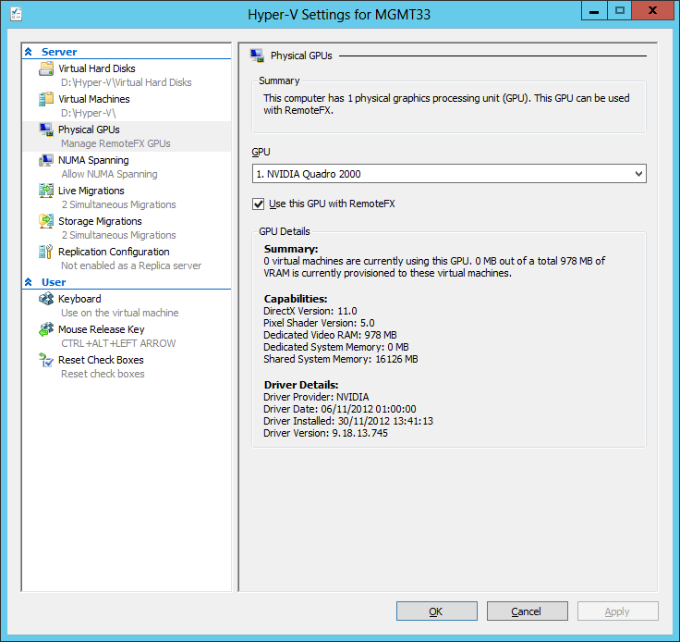The image size is (680, 642).
Task: Collapse the Server section chevron
Action: (x=29, y=52)
